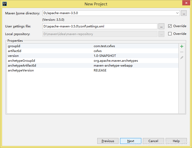Open the Maven home directory dropdown

[177, 13]
